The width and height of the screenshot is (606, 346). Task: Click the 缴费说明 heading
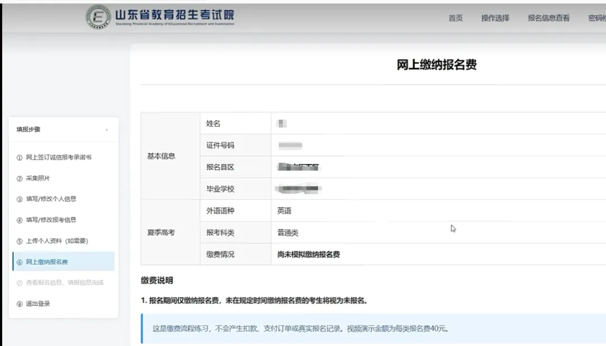point(157,280)
